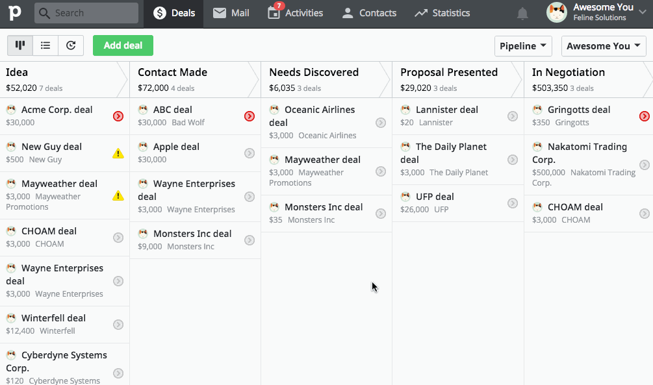This screenshot has height=385, width=653.
Task: Click activity arrow on Nakatomi Trading Corp. deal
Action: [x=645, y=165]
